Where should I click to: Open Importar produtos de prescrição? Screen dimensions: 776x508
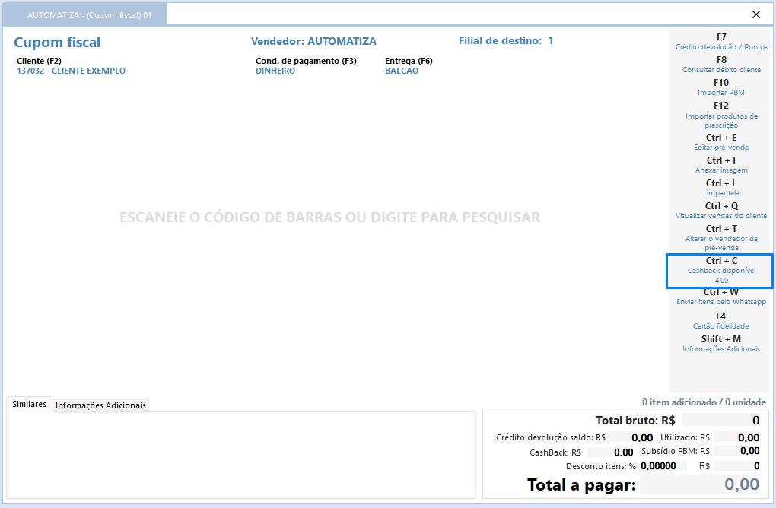coord(721,116)
